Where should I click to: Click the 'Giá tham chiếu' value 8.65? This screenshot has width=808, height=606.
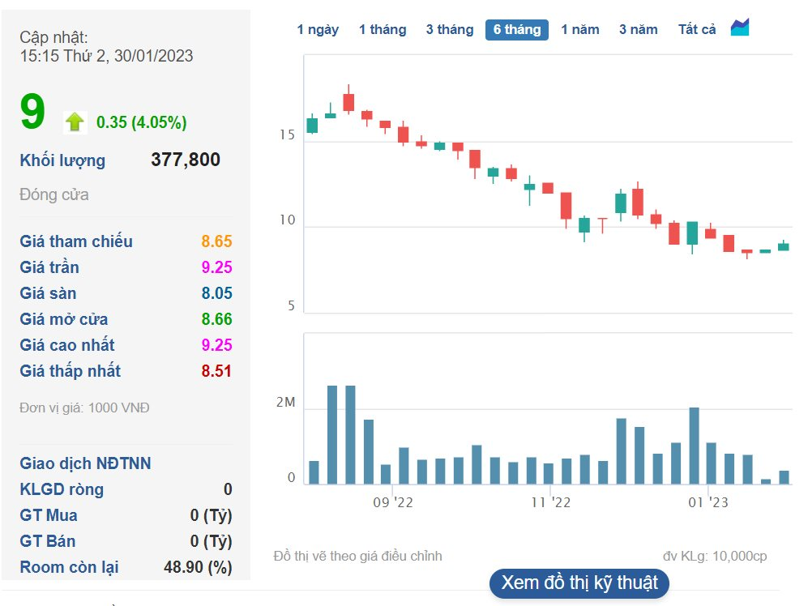[x=216, y=241]
